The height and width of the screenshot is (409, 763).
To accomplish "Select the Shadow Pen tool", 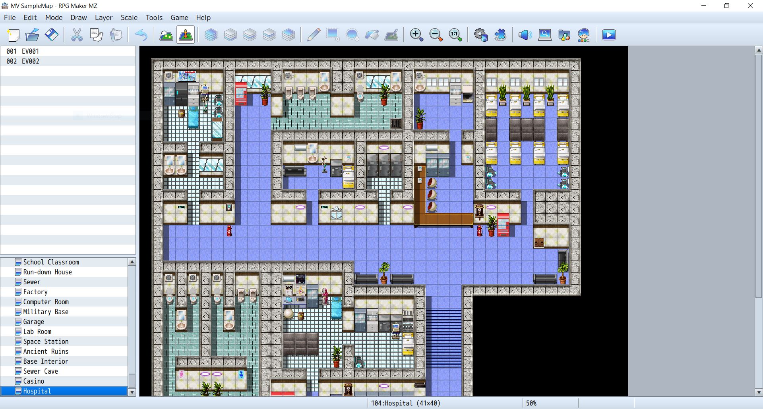I will (x=391, y=35).
